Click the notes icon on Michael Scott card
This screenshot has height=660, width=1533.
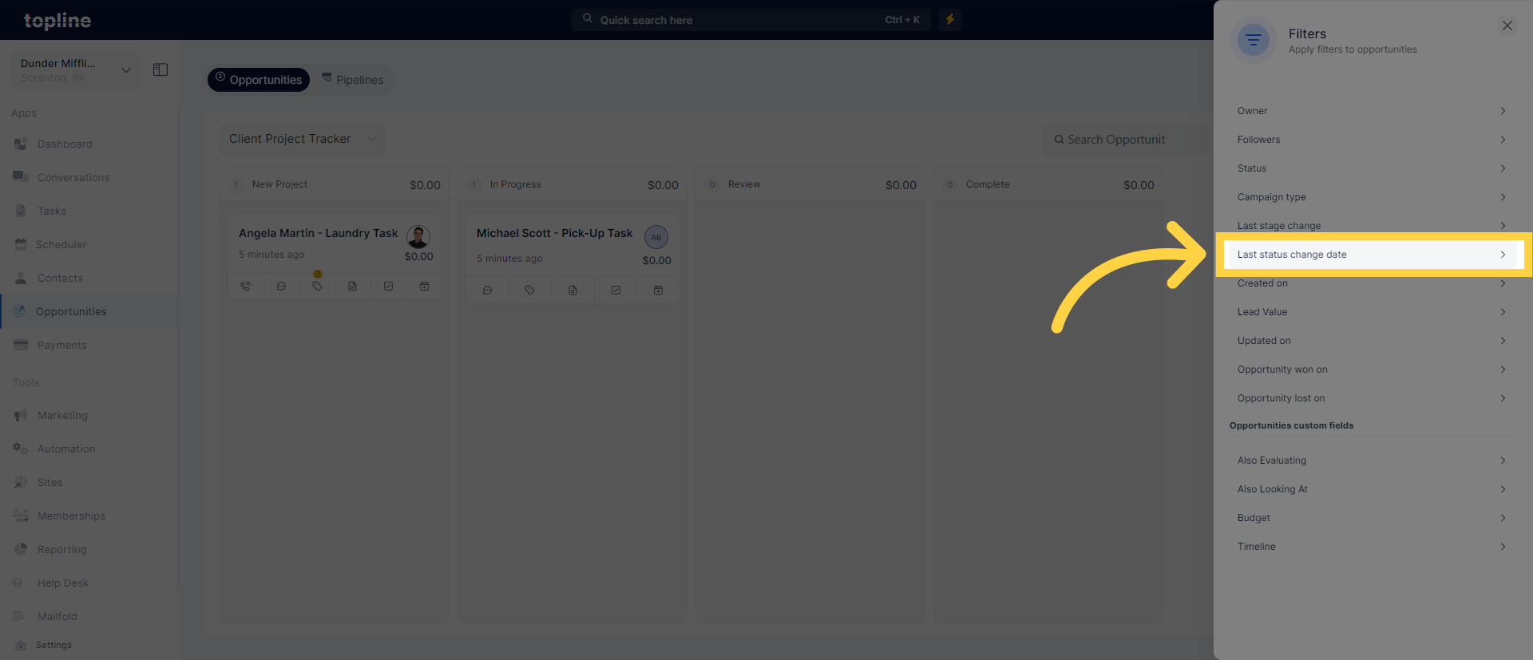(572, 290)
